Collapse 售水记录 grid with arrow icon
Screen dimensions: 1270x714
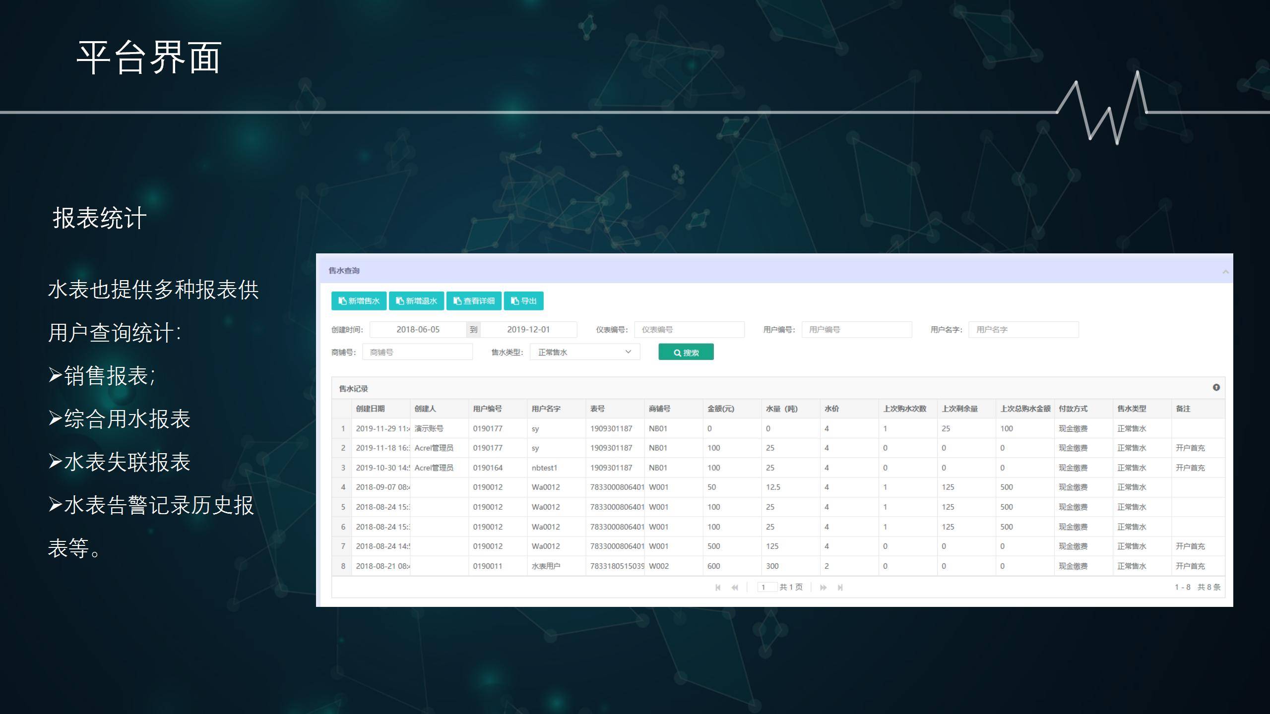tap(1216, 388)
